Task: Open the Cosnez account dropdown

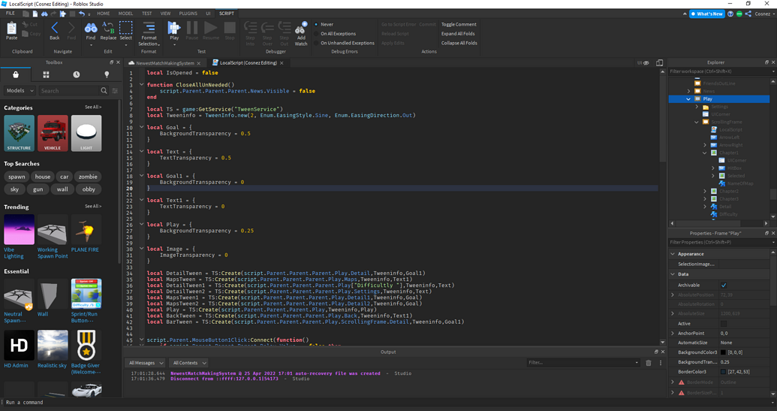Action: pos(764,14)
